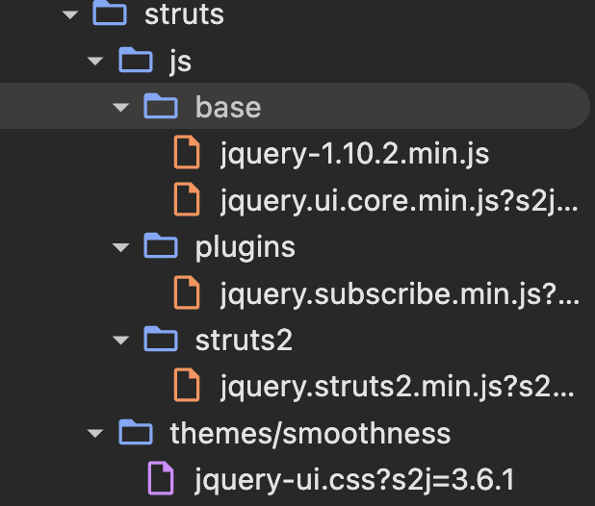The height and width of the screenshot is (506, 595).
Task: Click the jquery.subscribe.min.js file icon
Action: click(x=187, y=292)
